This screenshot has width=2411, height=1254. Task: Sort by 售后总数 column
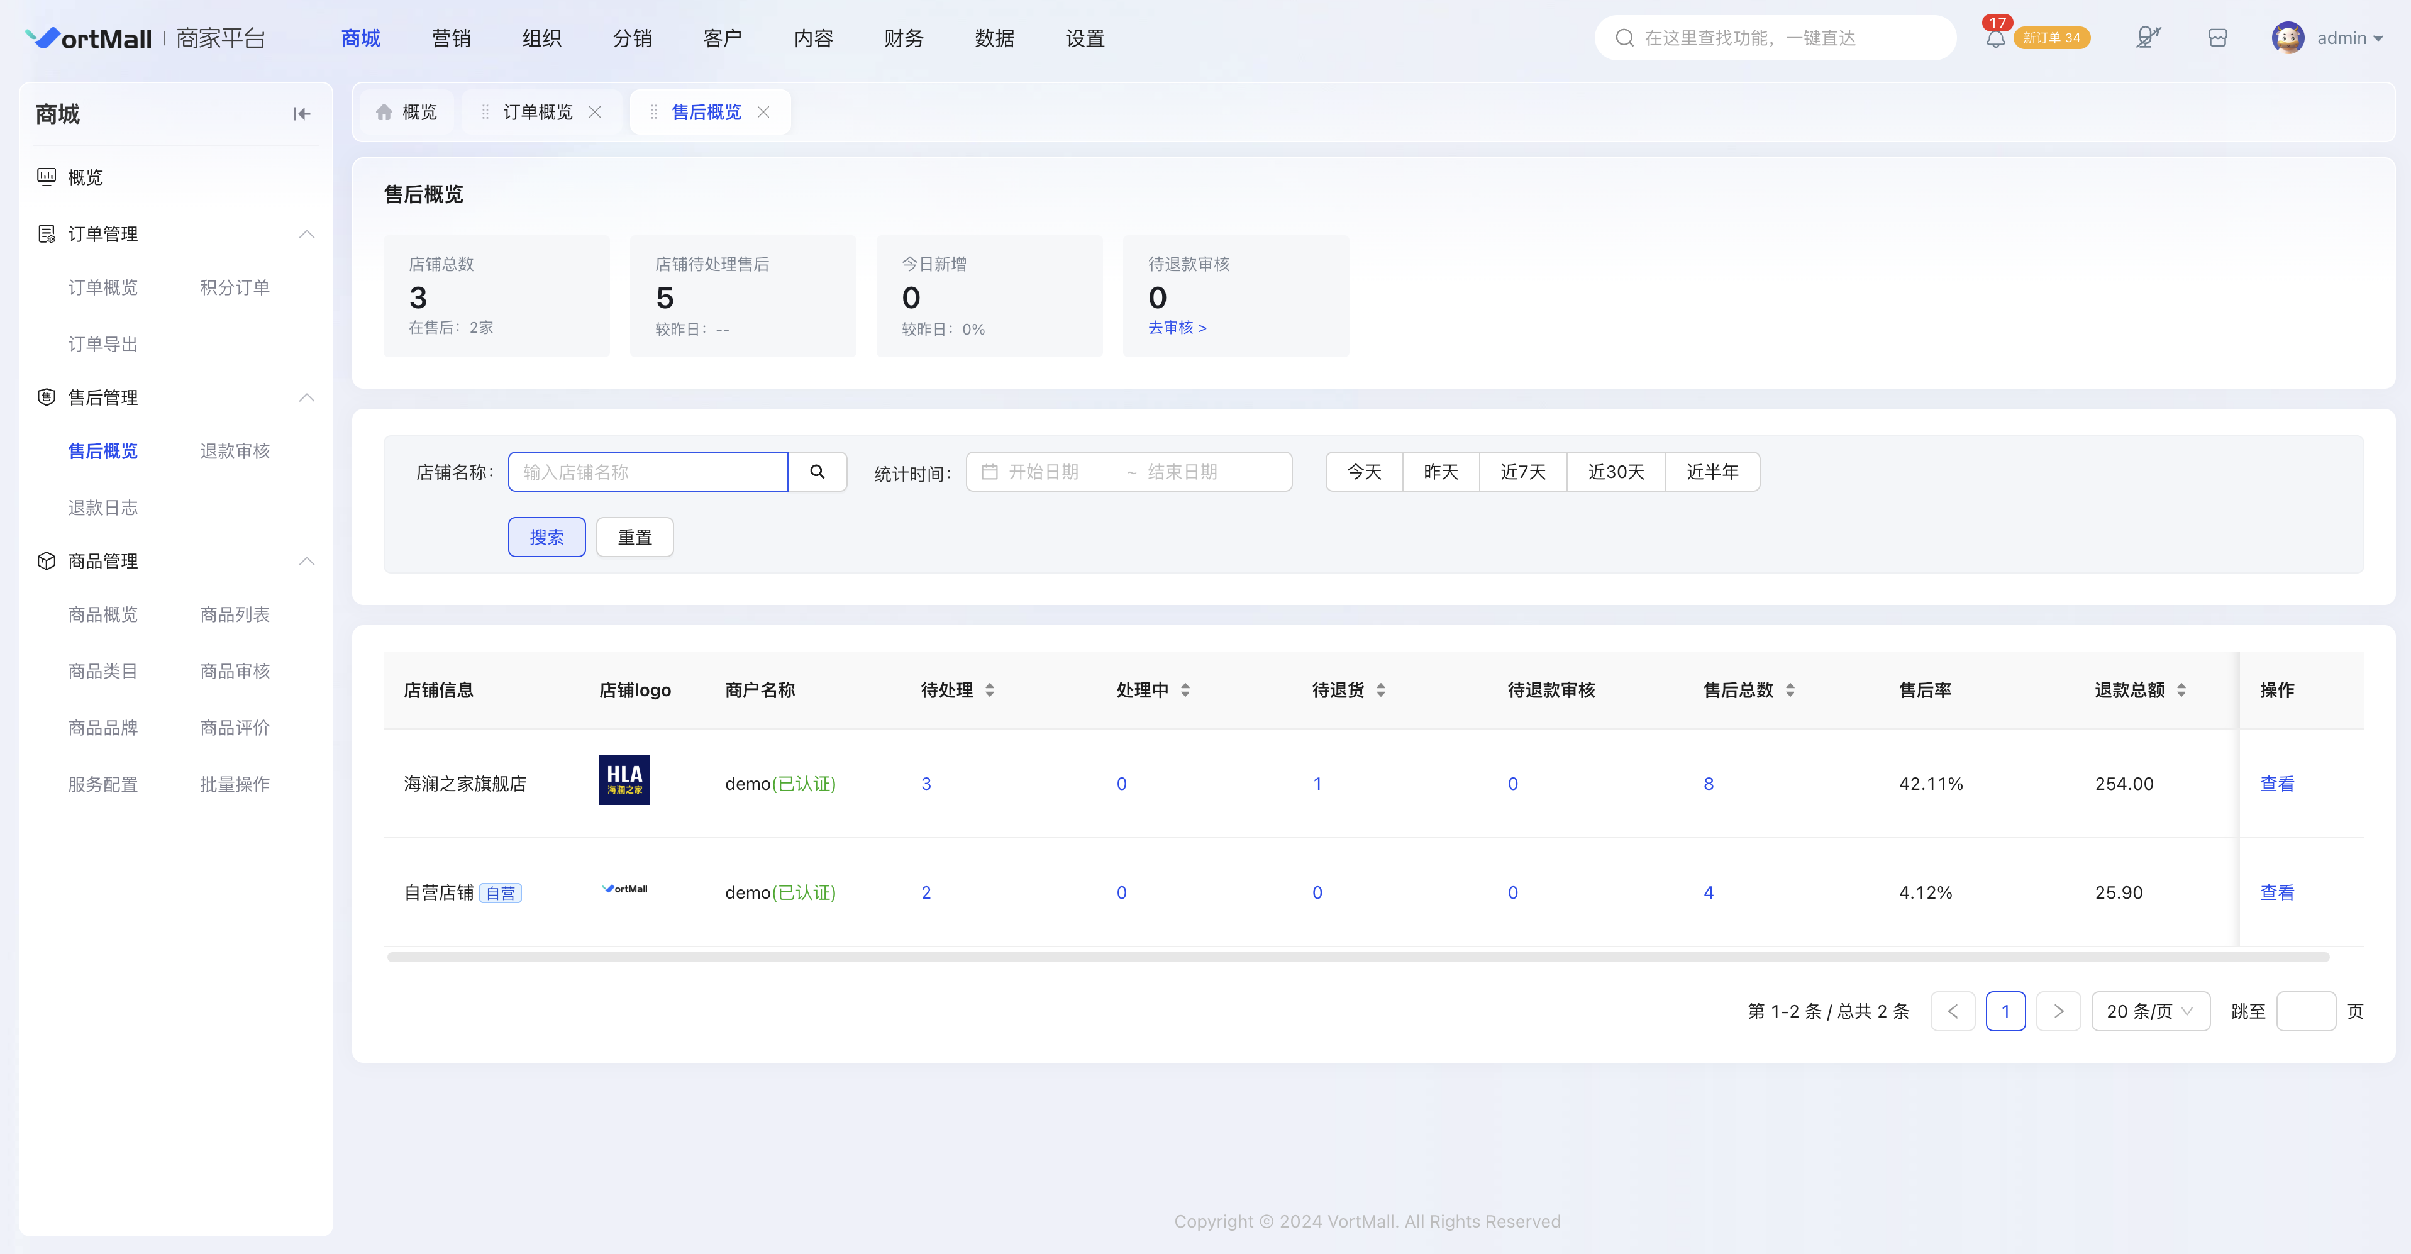[x=1790, y=690]
